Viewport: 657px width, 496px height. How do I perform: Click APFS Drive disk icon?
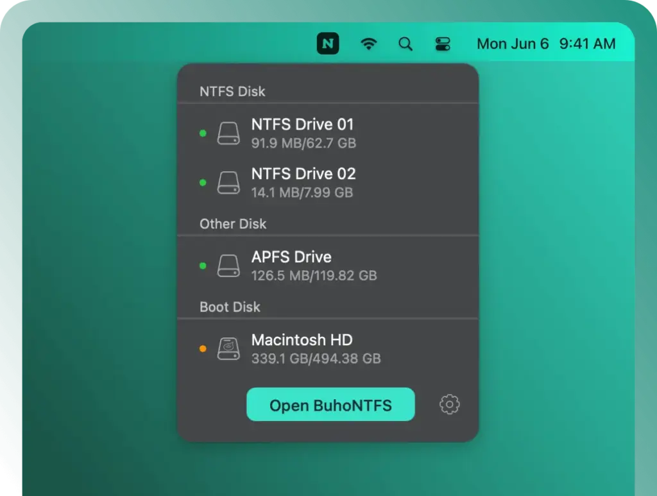pos(228,266)
